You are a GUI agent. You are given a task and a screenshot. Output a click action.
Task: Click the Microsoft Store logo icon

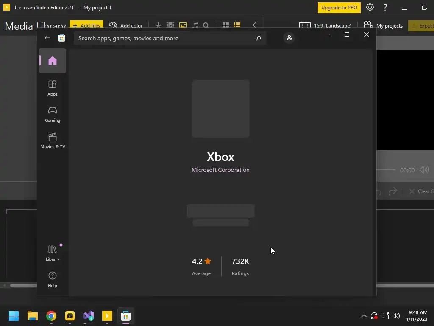point(61,38)
